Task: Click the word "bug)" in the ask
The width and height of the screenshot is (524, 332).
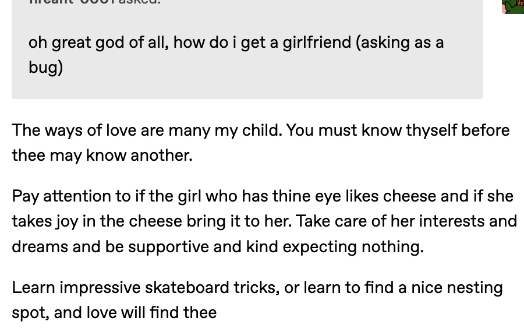Action: (x=46, y=67)
